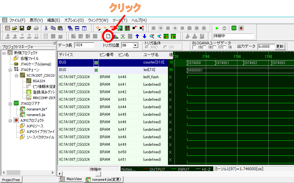This screenshot has width=294, height=183.
Task: Click the save floppy disk icon
Action: point(22,28)
